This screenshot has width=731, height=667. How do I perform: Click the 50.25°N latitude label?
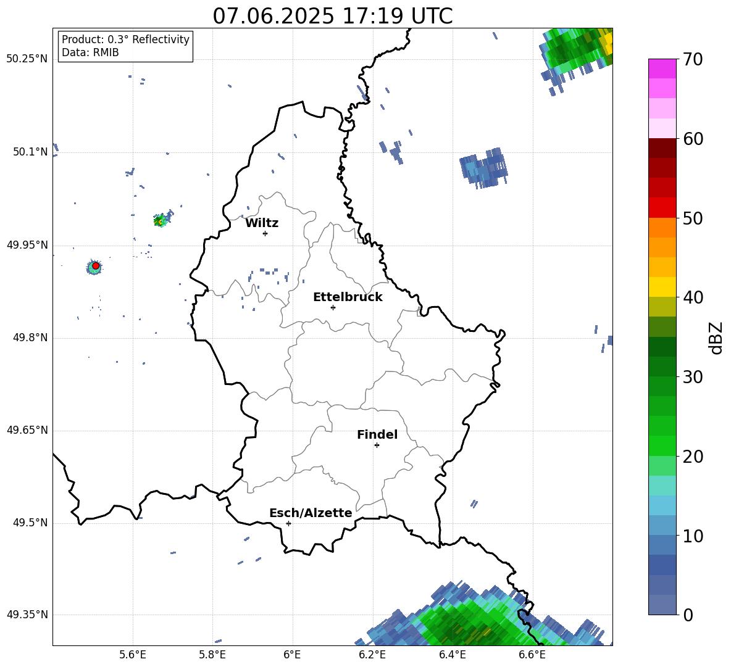pos(27,59)
